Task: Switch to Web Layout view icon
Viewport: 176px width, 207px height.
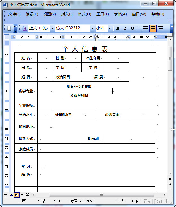Action: pyautogui.click(x=11, y=195)
